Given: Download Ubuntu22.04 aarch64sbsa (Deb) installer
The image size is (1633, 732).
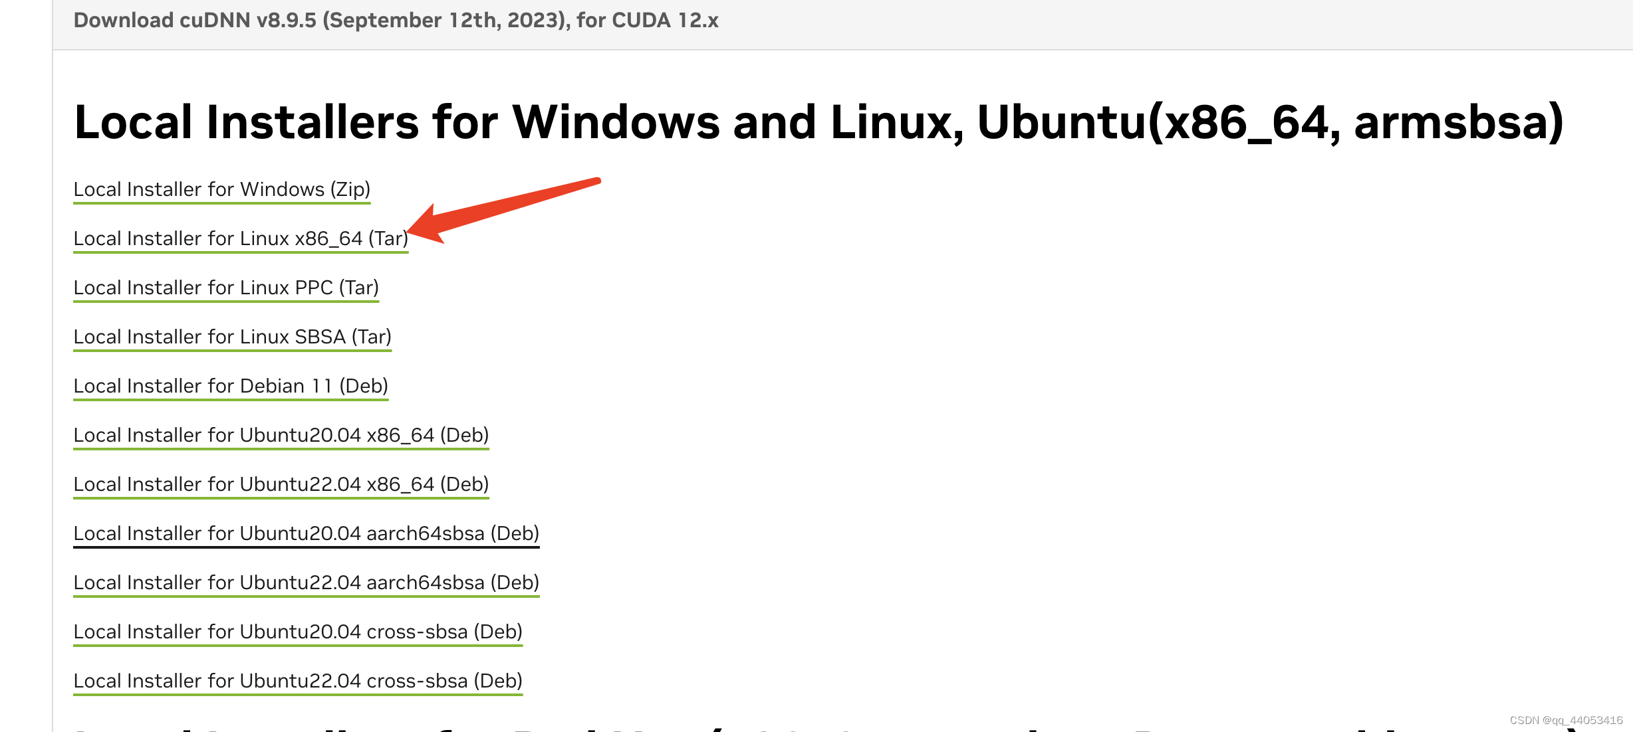Looking at the screenshot, I should 305,582.
